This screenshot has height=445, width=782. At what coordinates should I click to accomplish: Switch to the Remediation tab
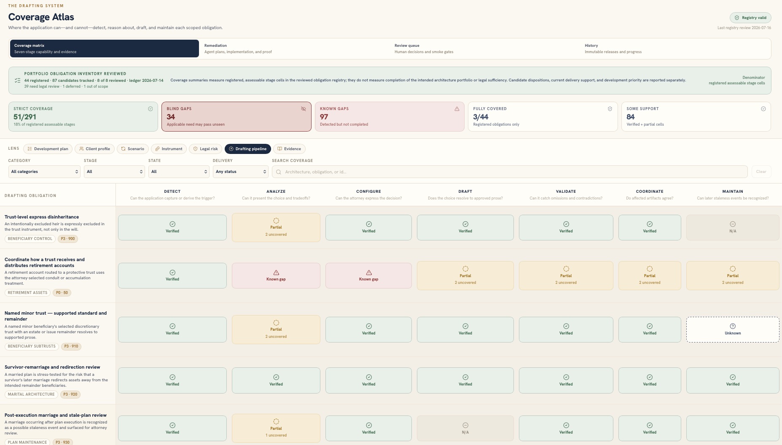pos(295,49)
